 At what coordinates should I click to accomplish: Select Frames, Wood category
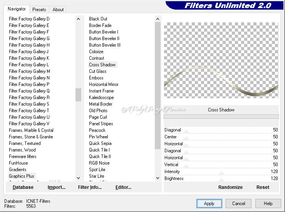22,150
